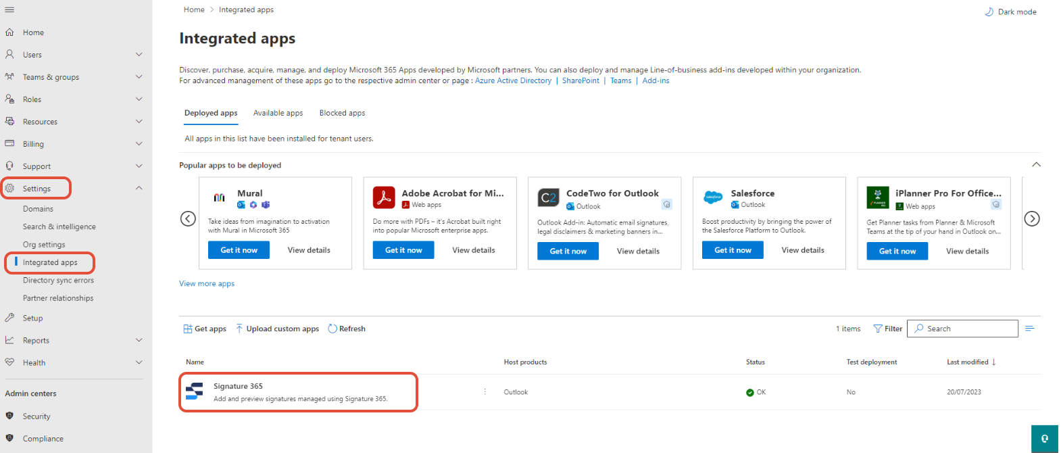Image resolution: width=1061 pixels, height=453 pixels.
Task: Open Partner relationships item
Action: point(58,297)
